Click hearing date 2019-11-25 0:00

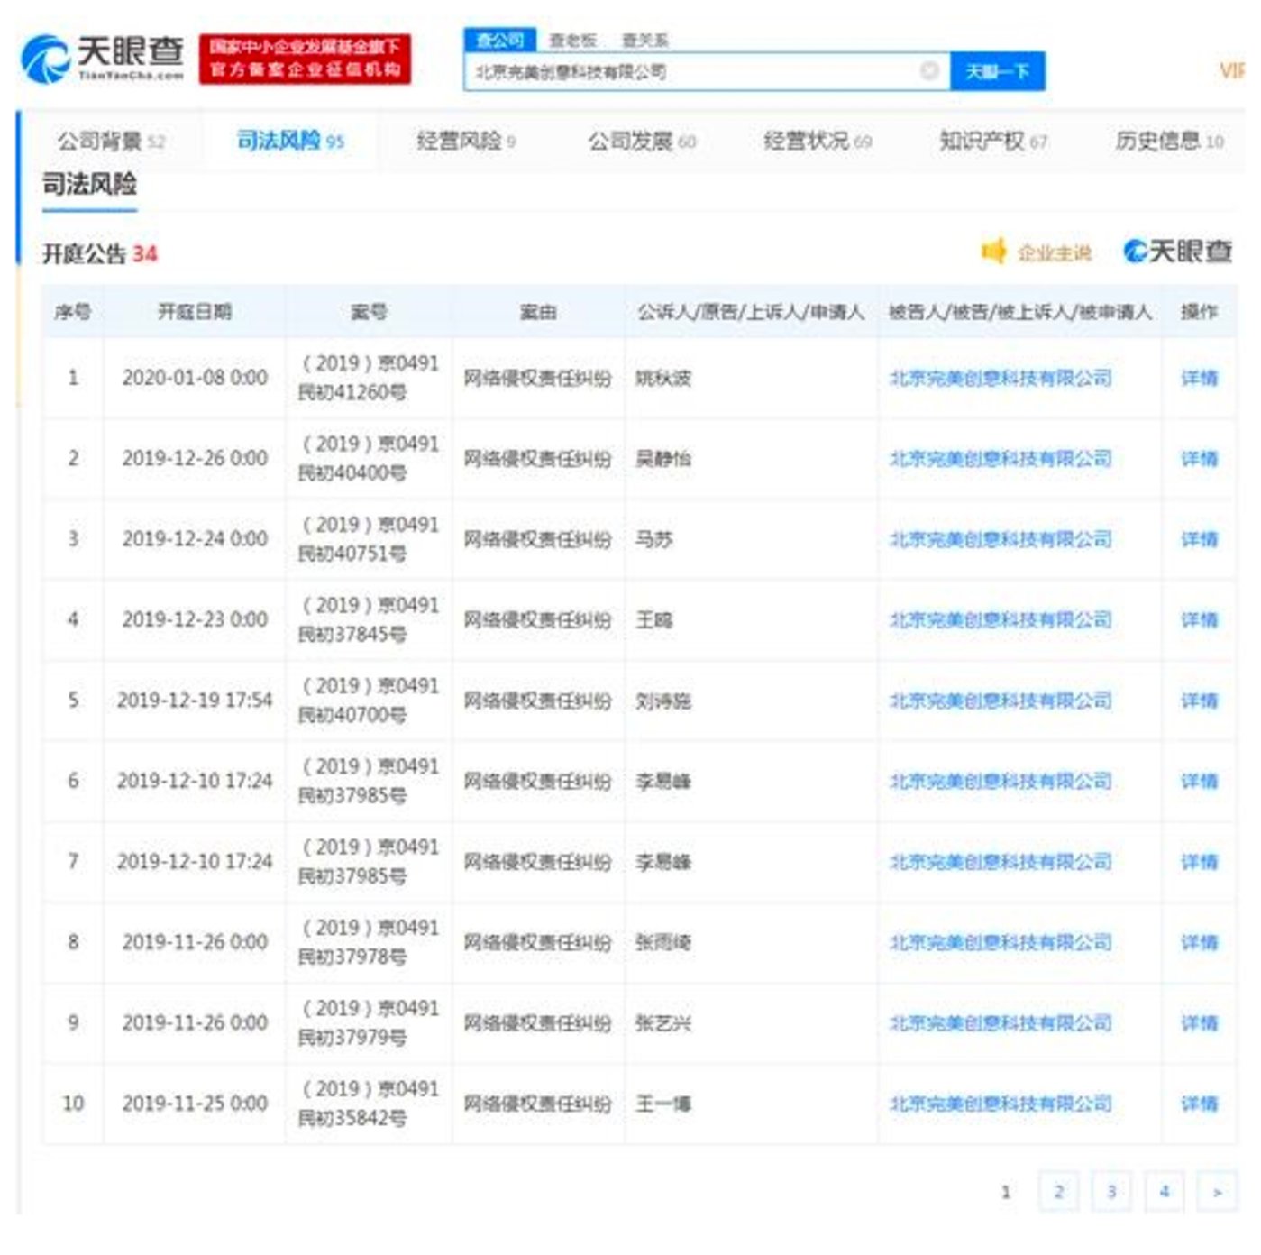195,1104
